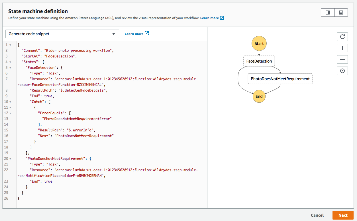
Task: Click the split panel layout icon
Action: 328,13
